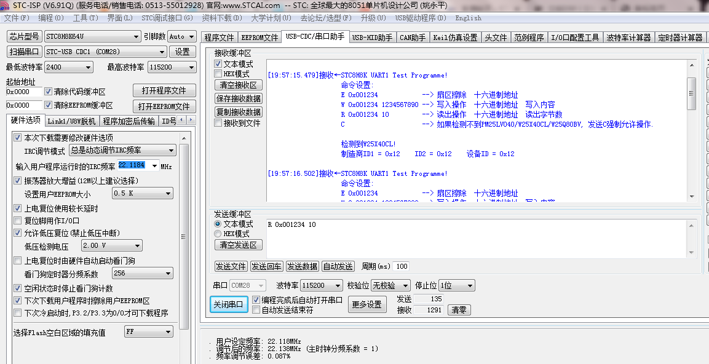Open serial assistant 波特率 115200 dropdown
Viewport: 709px width, 364px height.
tap(322, 285)
